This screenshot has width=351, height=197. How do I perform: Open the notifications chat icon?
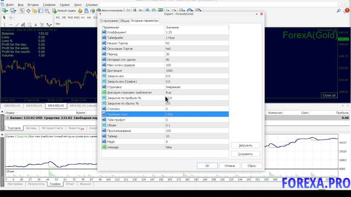pyautogui.click(x=346, y=10)
